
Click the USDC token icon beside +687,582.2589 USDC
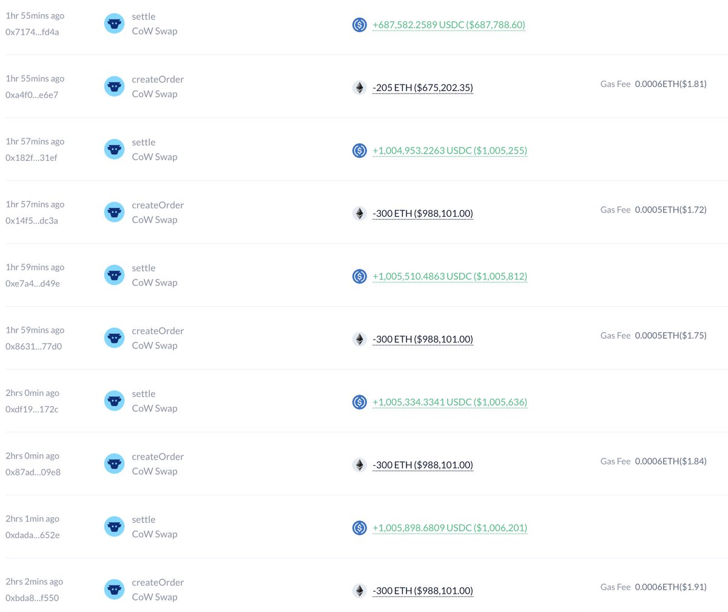click(x=360, y=25)
